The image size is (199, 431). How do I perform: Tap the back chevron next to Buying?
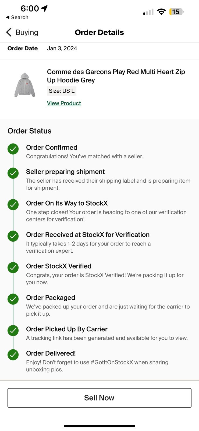click(9, 32)
